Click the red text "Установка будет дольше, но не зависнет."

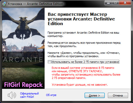point(80,85)
